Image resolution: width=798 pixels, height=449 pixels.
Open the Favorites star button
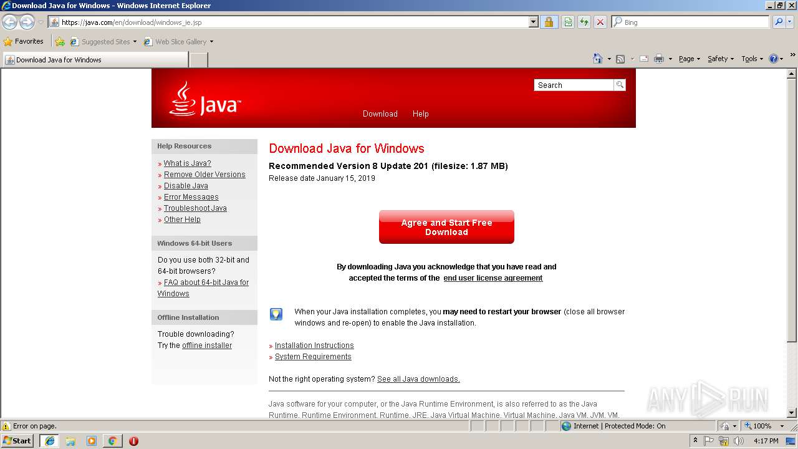pos(8,42)
